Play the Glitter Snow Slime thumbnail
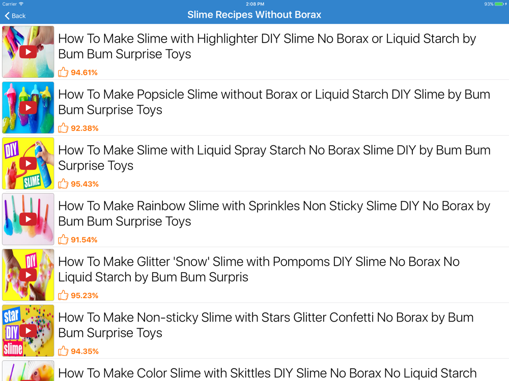The height and width of the screenshot is (381, 509). tap(28, 275)
